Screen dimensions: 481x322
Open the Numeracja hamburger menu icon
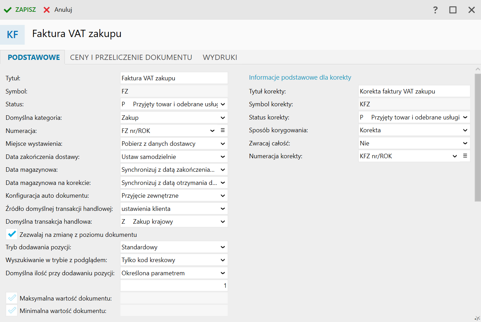[x=223, y=131]
